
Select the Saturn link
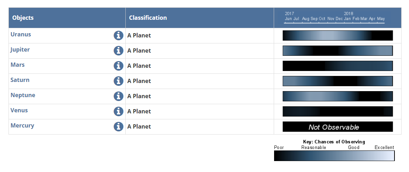20,80
